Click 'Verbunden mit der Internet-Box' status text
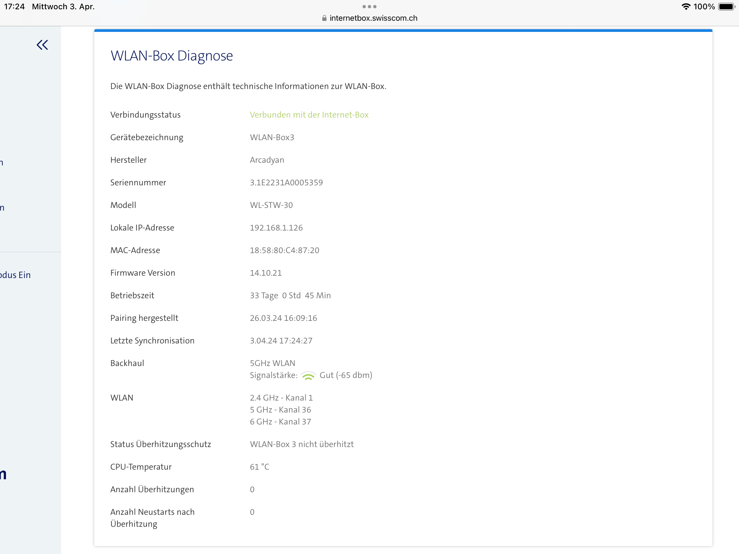The width and height of the screenshot is (739, 554). tap(309, 115)
